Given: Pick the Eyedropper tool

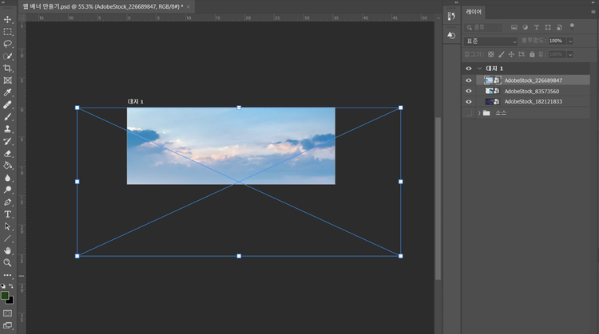Looking at the screenshot, I should pyautogui.click(x=8, y=92).
